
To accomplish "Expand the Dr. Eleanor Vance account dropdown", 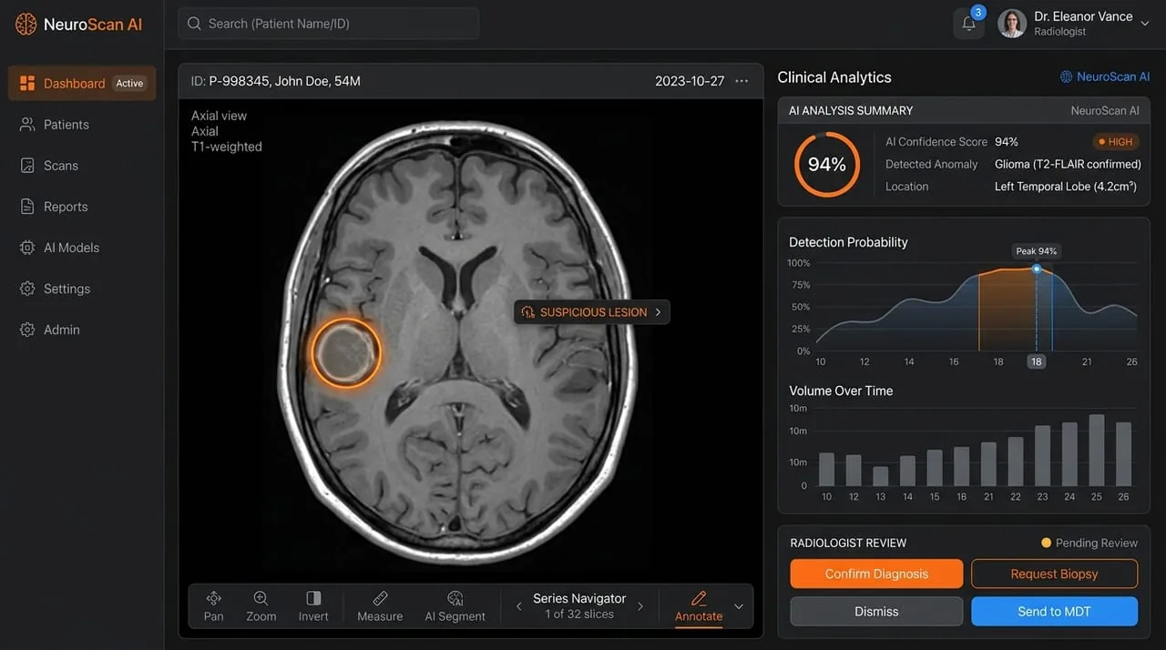I will pos(1145,24).
